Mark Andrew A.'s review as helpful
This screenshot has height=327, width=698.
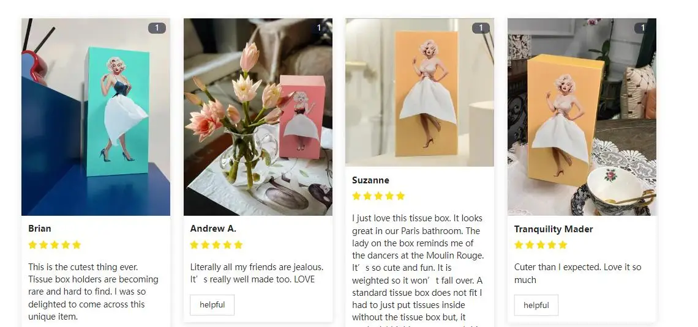212,305
